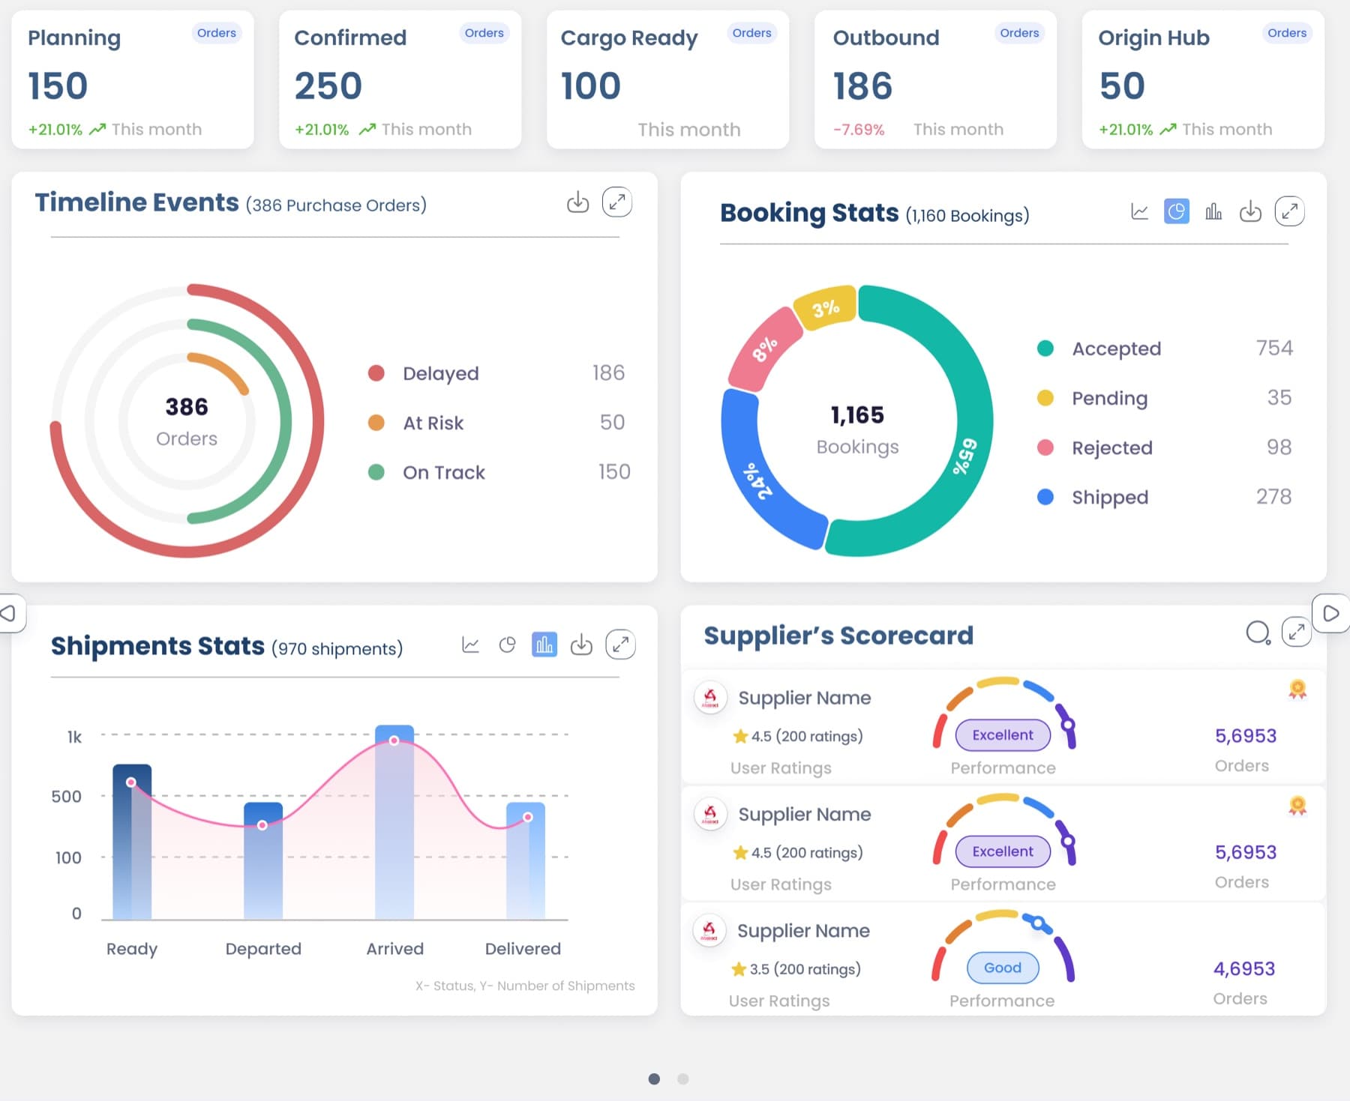Toggle the Rejected legend entry
1350x1101 pixels.
[x=1165, y=447]
